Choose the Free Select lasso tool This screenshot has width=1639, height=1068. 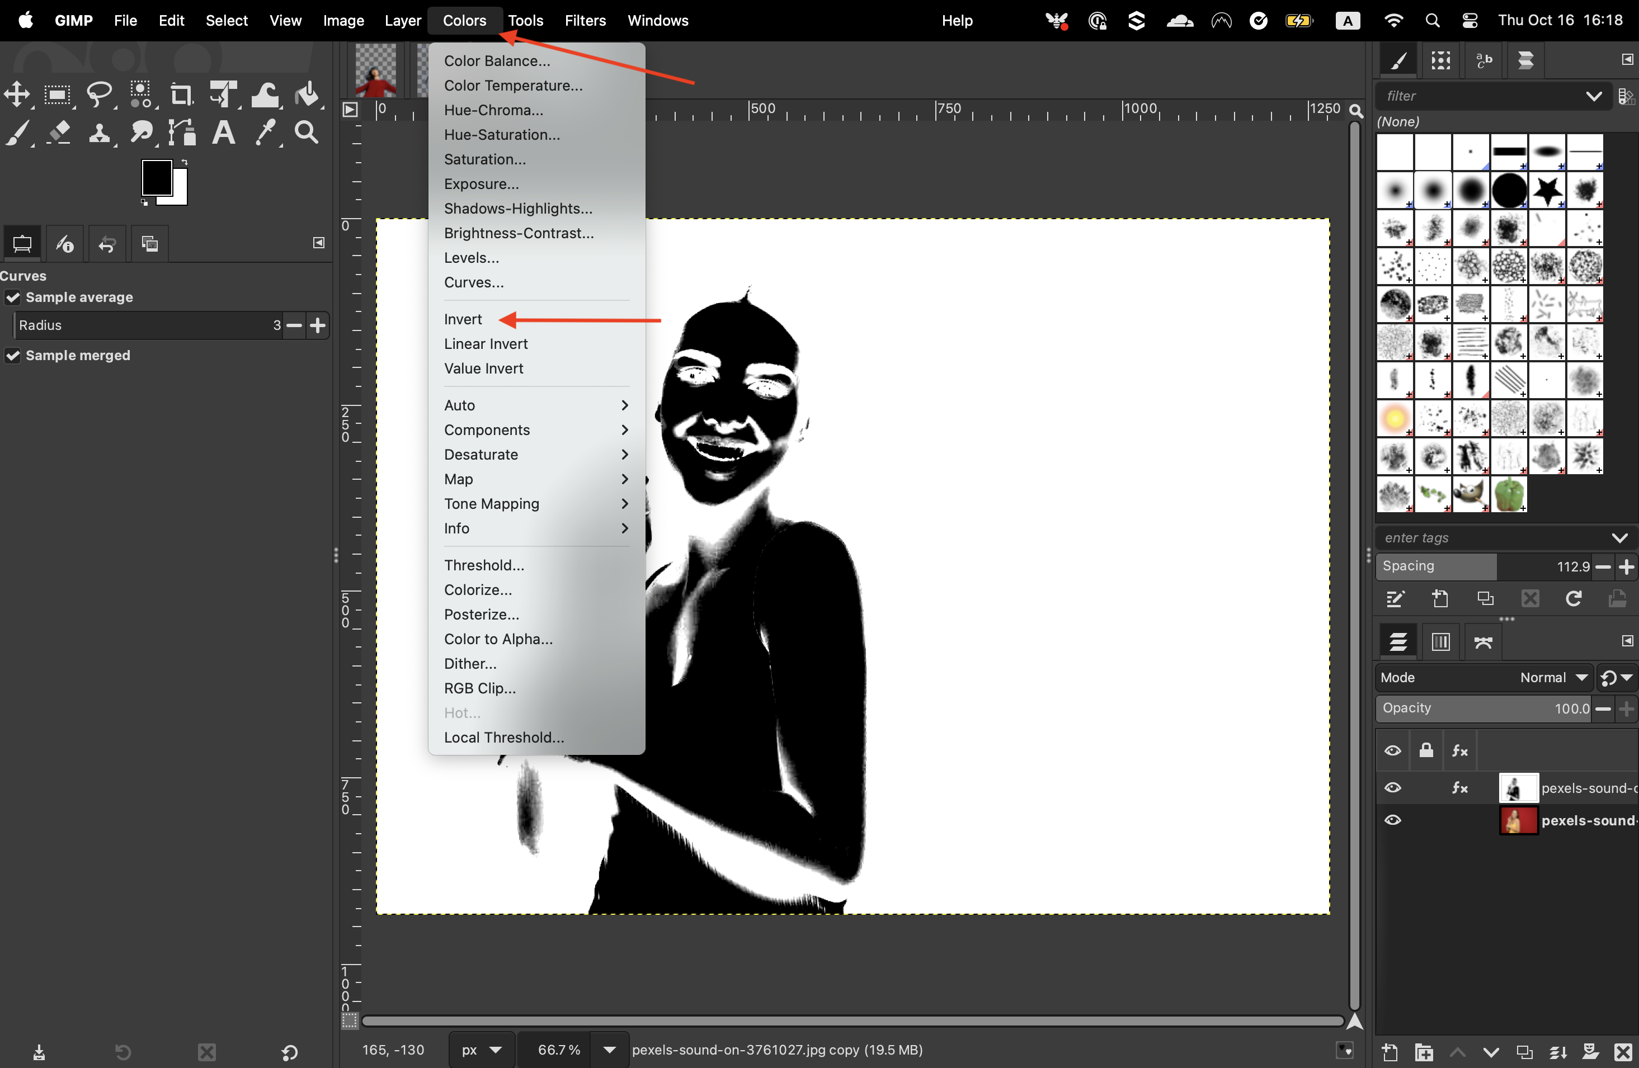coord(100,94)
